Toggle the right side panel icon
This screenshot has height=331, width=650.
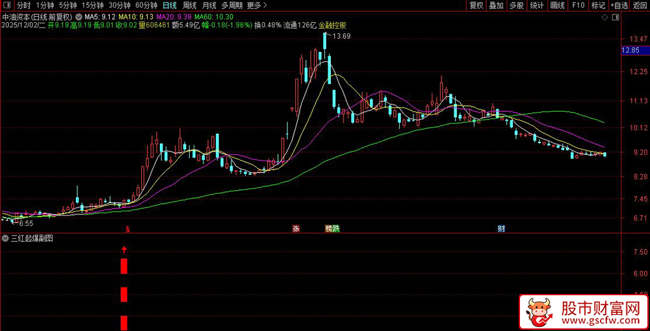pos(616,17)
